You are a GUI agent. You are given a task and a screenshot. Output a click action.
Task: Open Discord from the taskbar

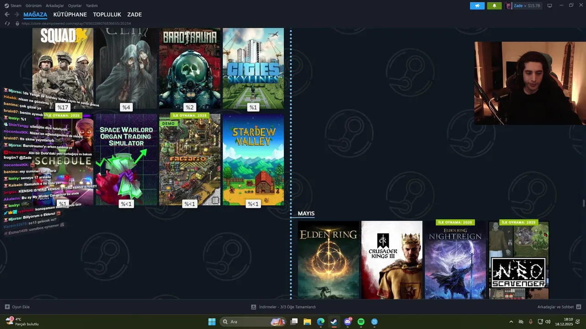click(347, 322)
